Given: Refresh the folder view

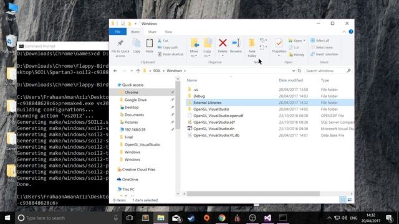Looking at the screenshot, I should point(299,71).
